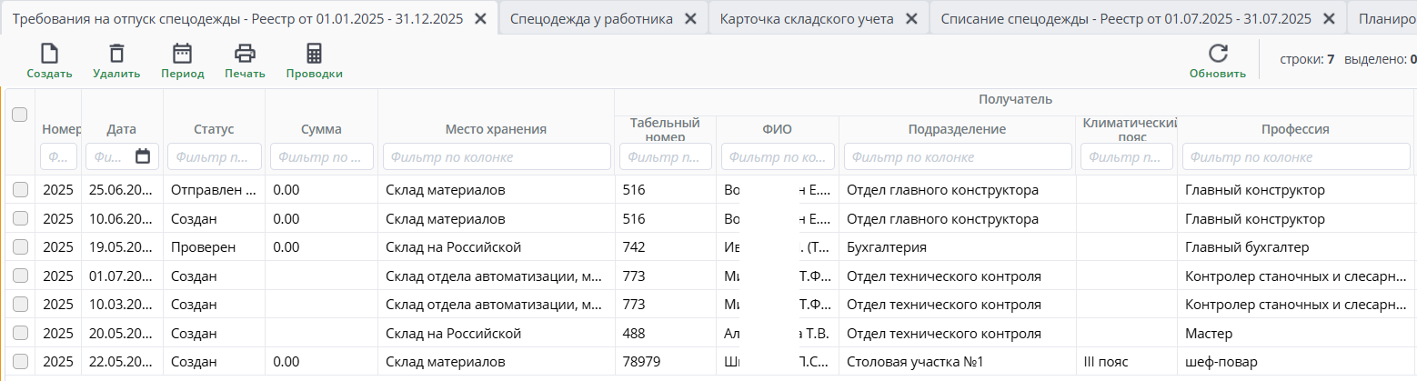Click the Удалить trash icon
The width and height of the screenshot is (1417, 381).
click(116, 55)
